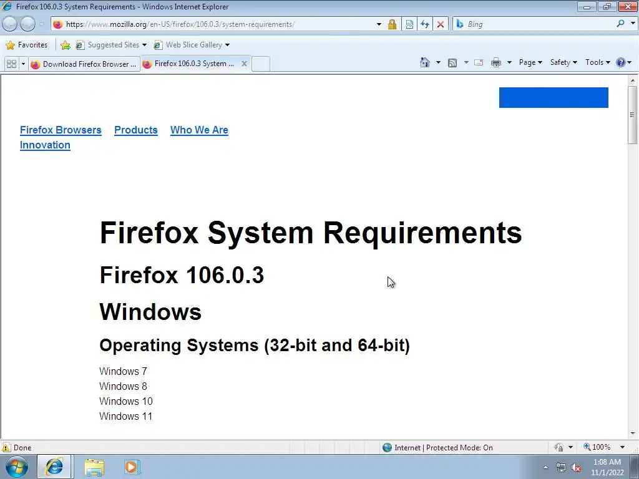Image resolution: width=639 pixels, height=479 pixels.
Task: Open the Tools menu
Action: [x=597, y=62]
